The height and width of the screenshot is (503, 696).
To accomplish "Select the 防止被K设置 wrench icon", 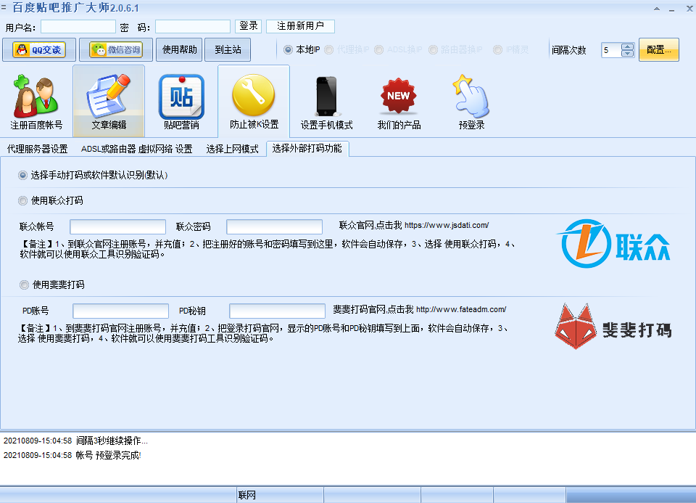I will click(x=254, y=102).
